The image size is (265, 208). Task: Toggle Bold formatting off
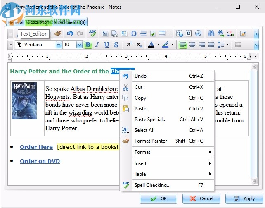pos(88,45)
